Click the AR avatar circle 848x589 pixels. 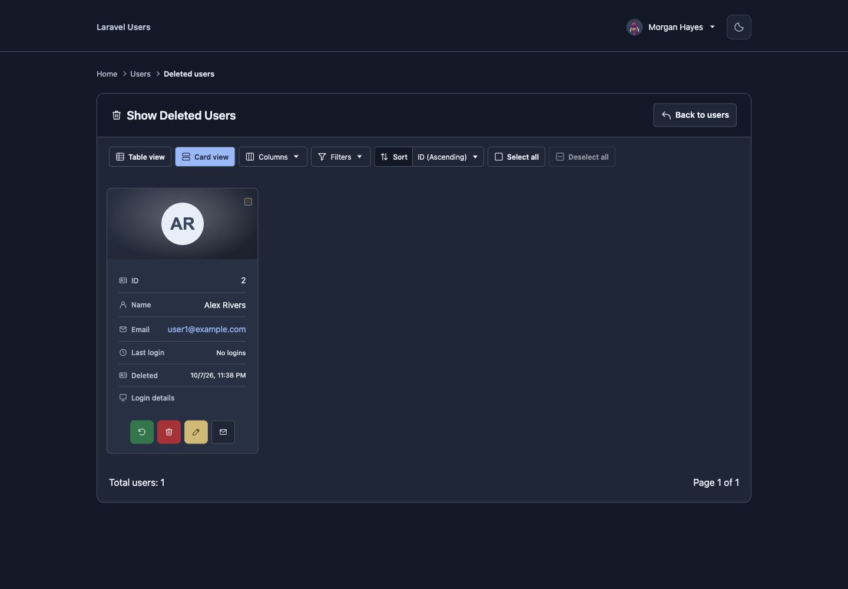point(183,224)
